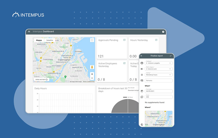Click the Hours input field
This screenshot has width=218, height=138.
pos(159,97)
